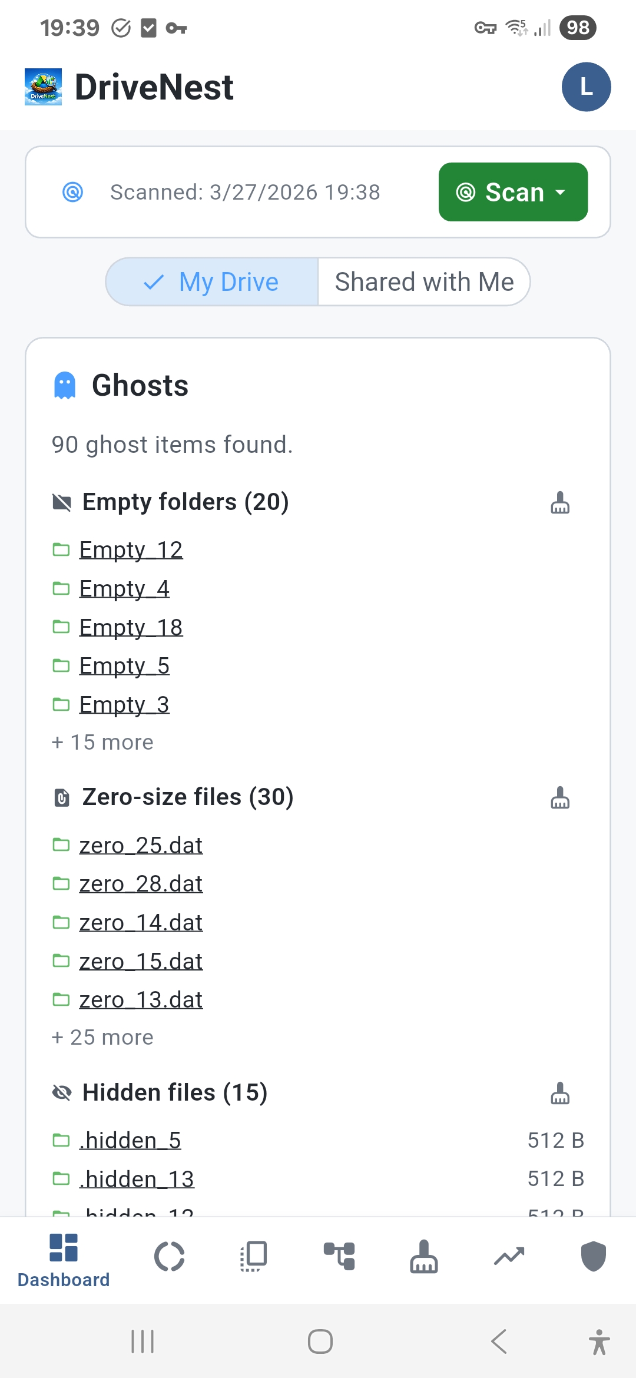Open the Empty_12 folder link

(x=131, y=550)
